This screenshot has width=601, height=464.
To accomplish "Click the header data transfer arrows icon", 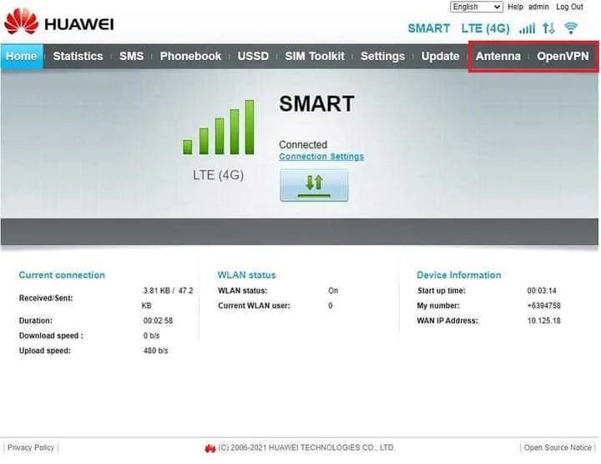I will (x=548, y=28).
